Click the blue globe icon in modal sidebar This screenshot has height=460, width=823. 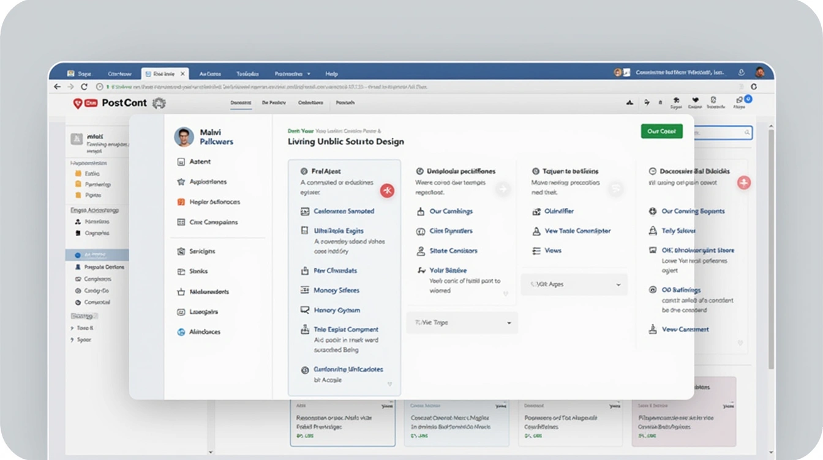pyautogui.click(x=181, y=332)
